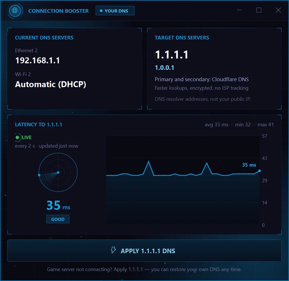Click the CONNECTION BOOSTER title
This screenshot has width=289, height=281.
(59, 11)
